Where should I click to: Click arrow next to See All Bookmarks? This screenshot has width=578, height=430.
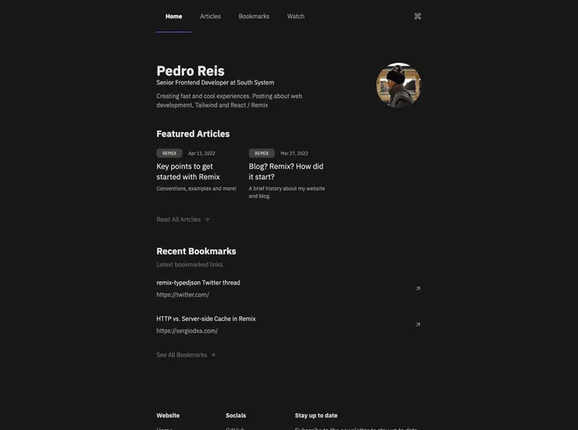(213, 355)
